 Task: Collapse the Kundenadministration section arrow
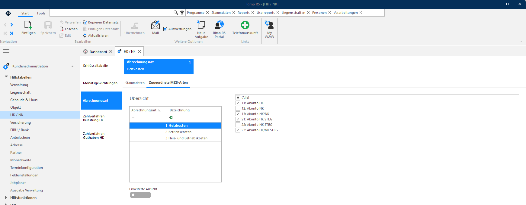pyautogui.click(x=72, y=66)
